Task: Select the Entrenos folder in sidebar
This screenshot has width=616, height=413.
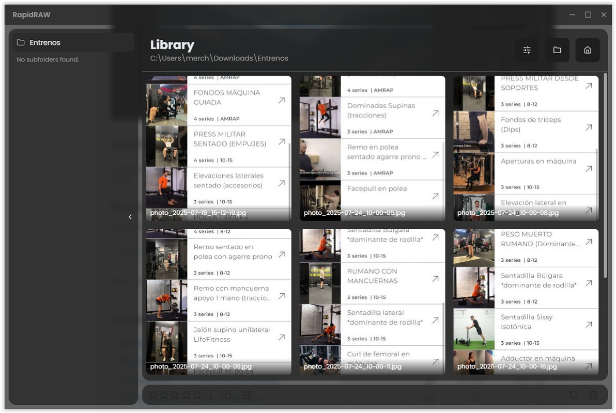Action: 73,42
